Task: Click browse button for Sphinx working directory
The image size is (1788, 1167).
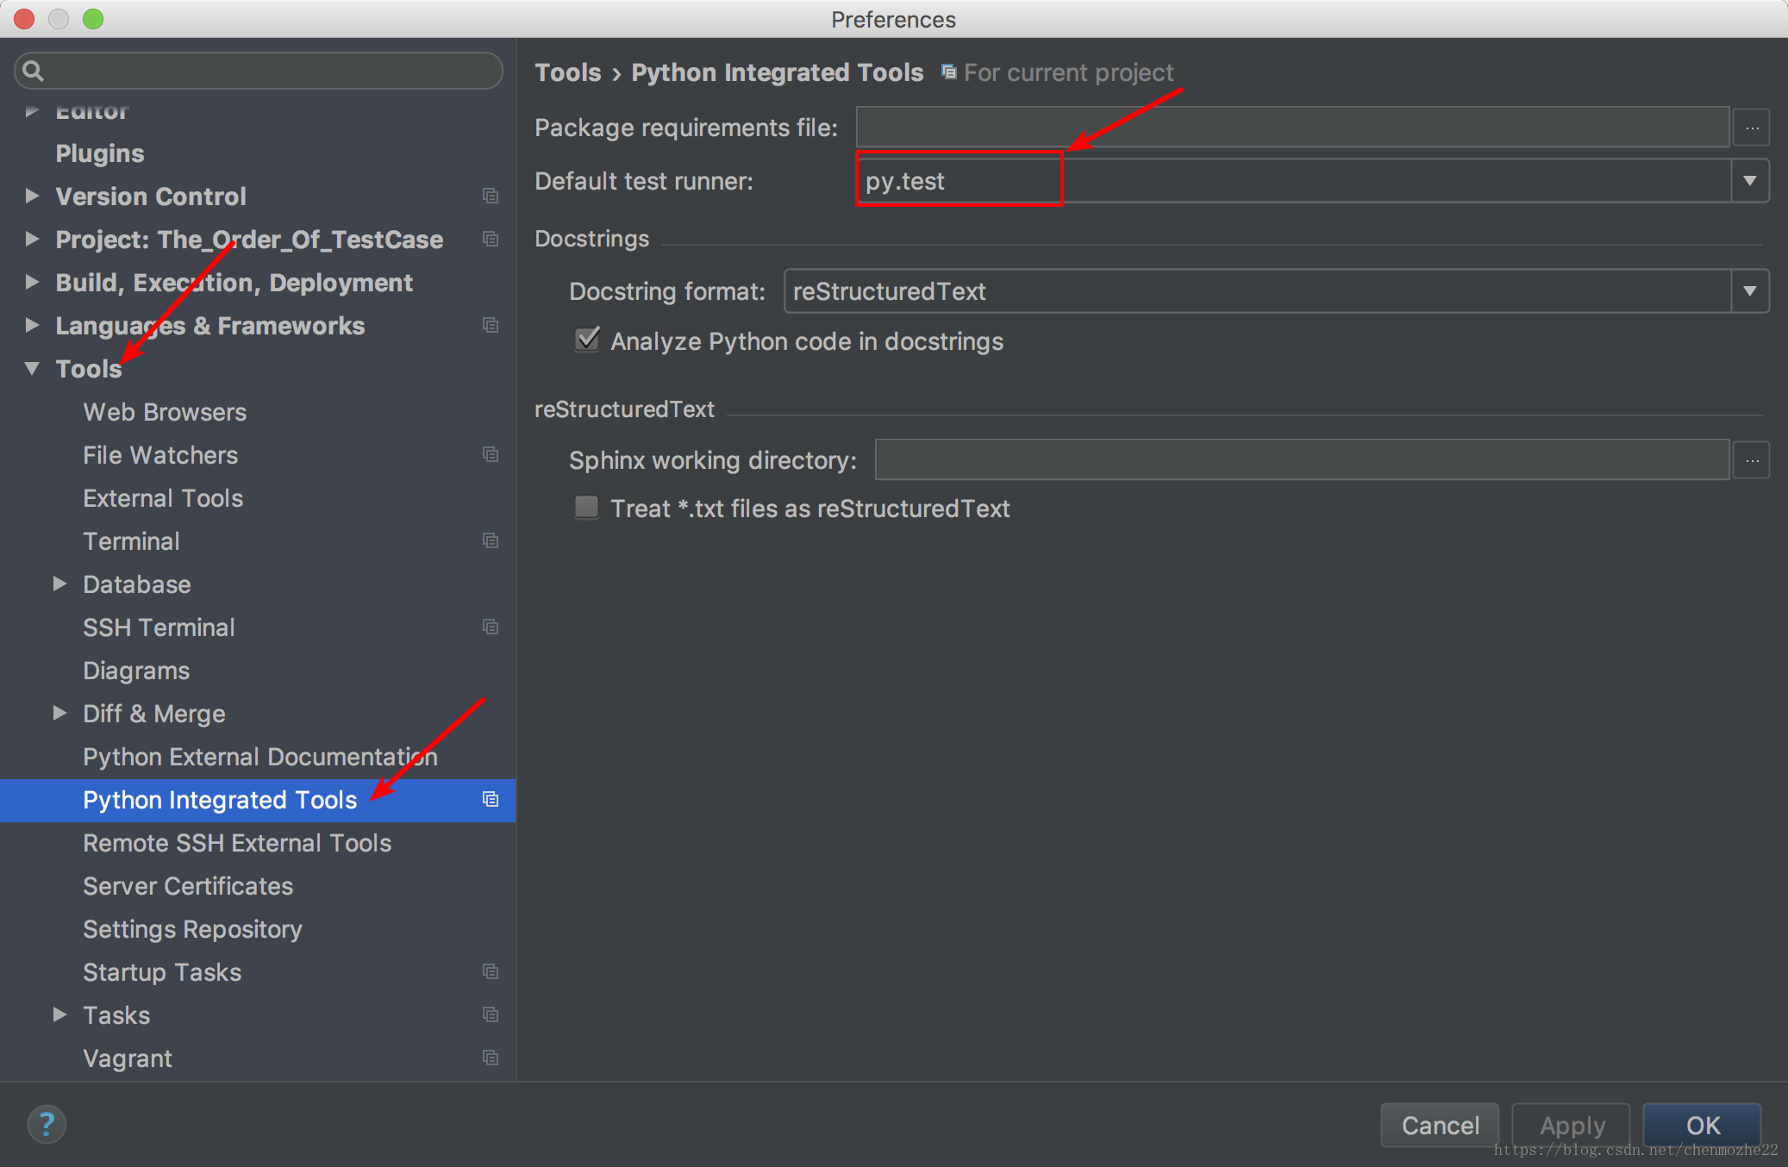Action: 1752,460
